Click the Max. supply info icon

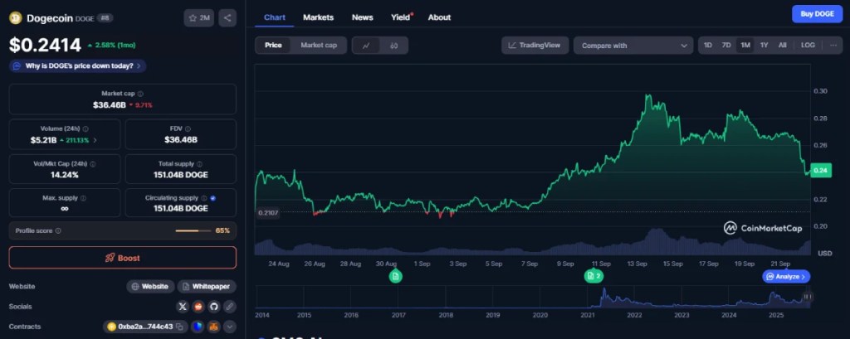(x=85, y=198)
